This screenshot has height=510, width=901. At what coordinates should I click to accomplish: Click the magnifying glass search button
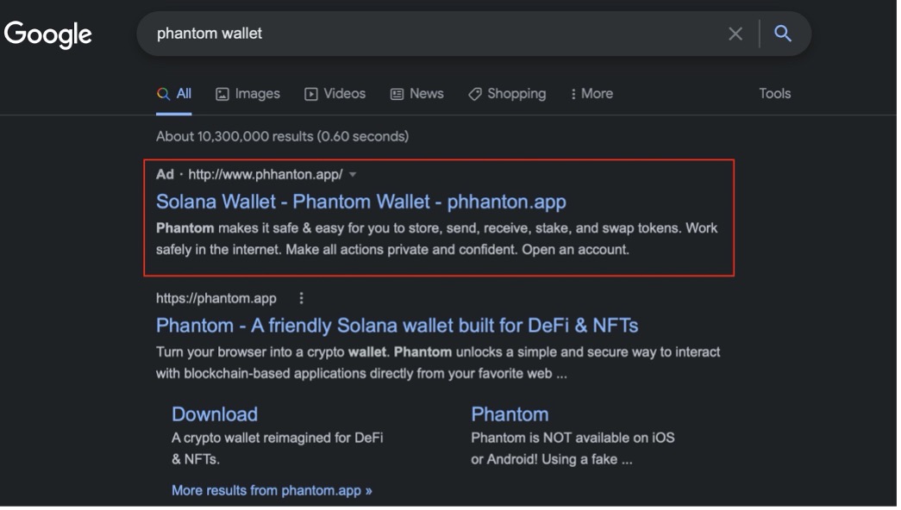783,34
